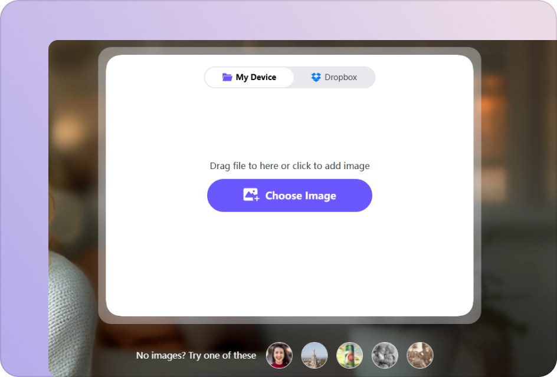557x377 pixels.
Task: Switch to the My Device tab
Action: 250,77
